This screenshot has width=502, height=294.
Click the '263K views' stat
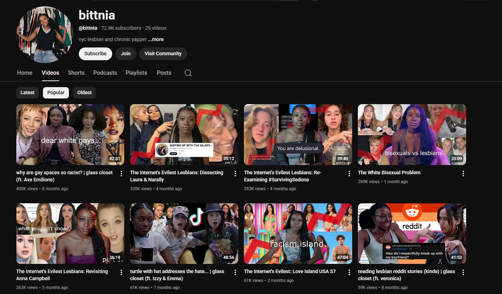point(27,288)
